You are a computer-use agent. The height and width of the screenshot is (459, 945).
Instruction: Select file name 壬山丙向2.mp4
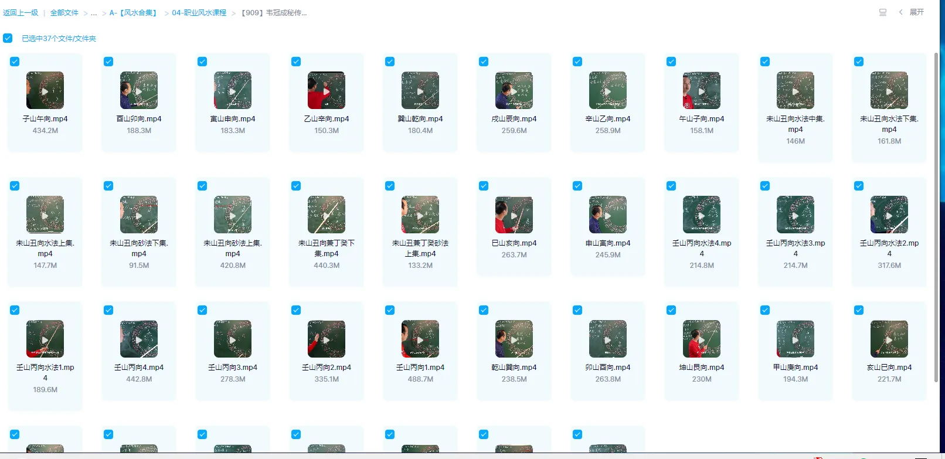(327, 368)
